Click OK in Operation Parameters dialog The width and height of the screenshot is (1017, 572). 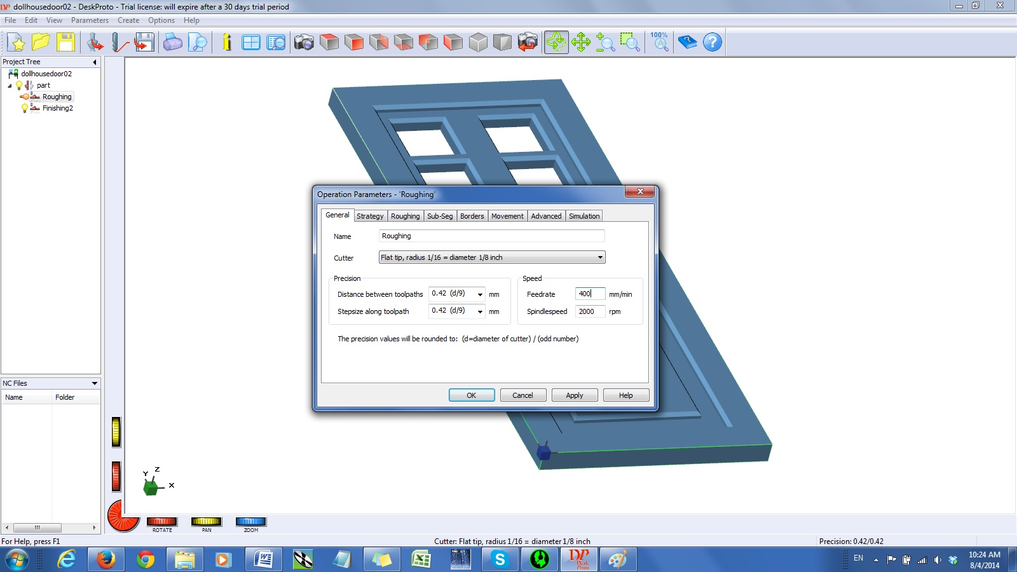[x=472, y=395]
